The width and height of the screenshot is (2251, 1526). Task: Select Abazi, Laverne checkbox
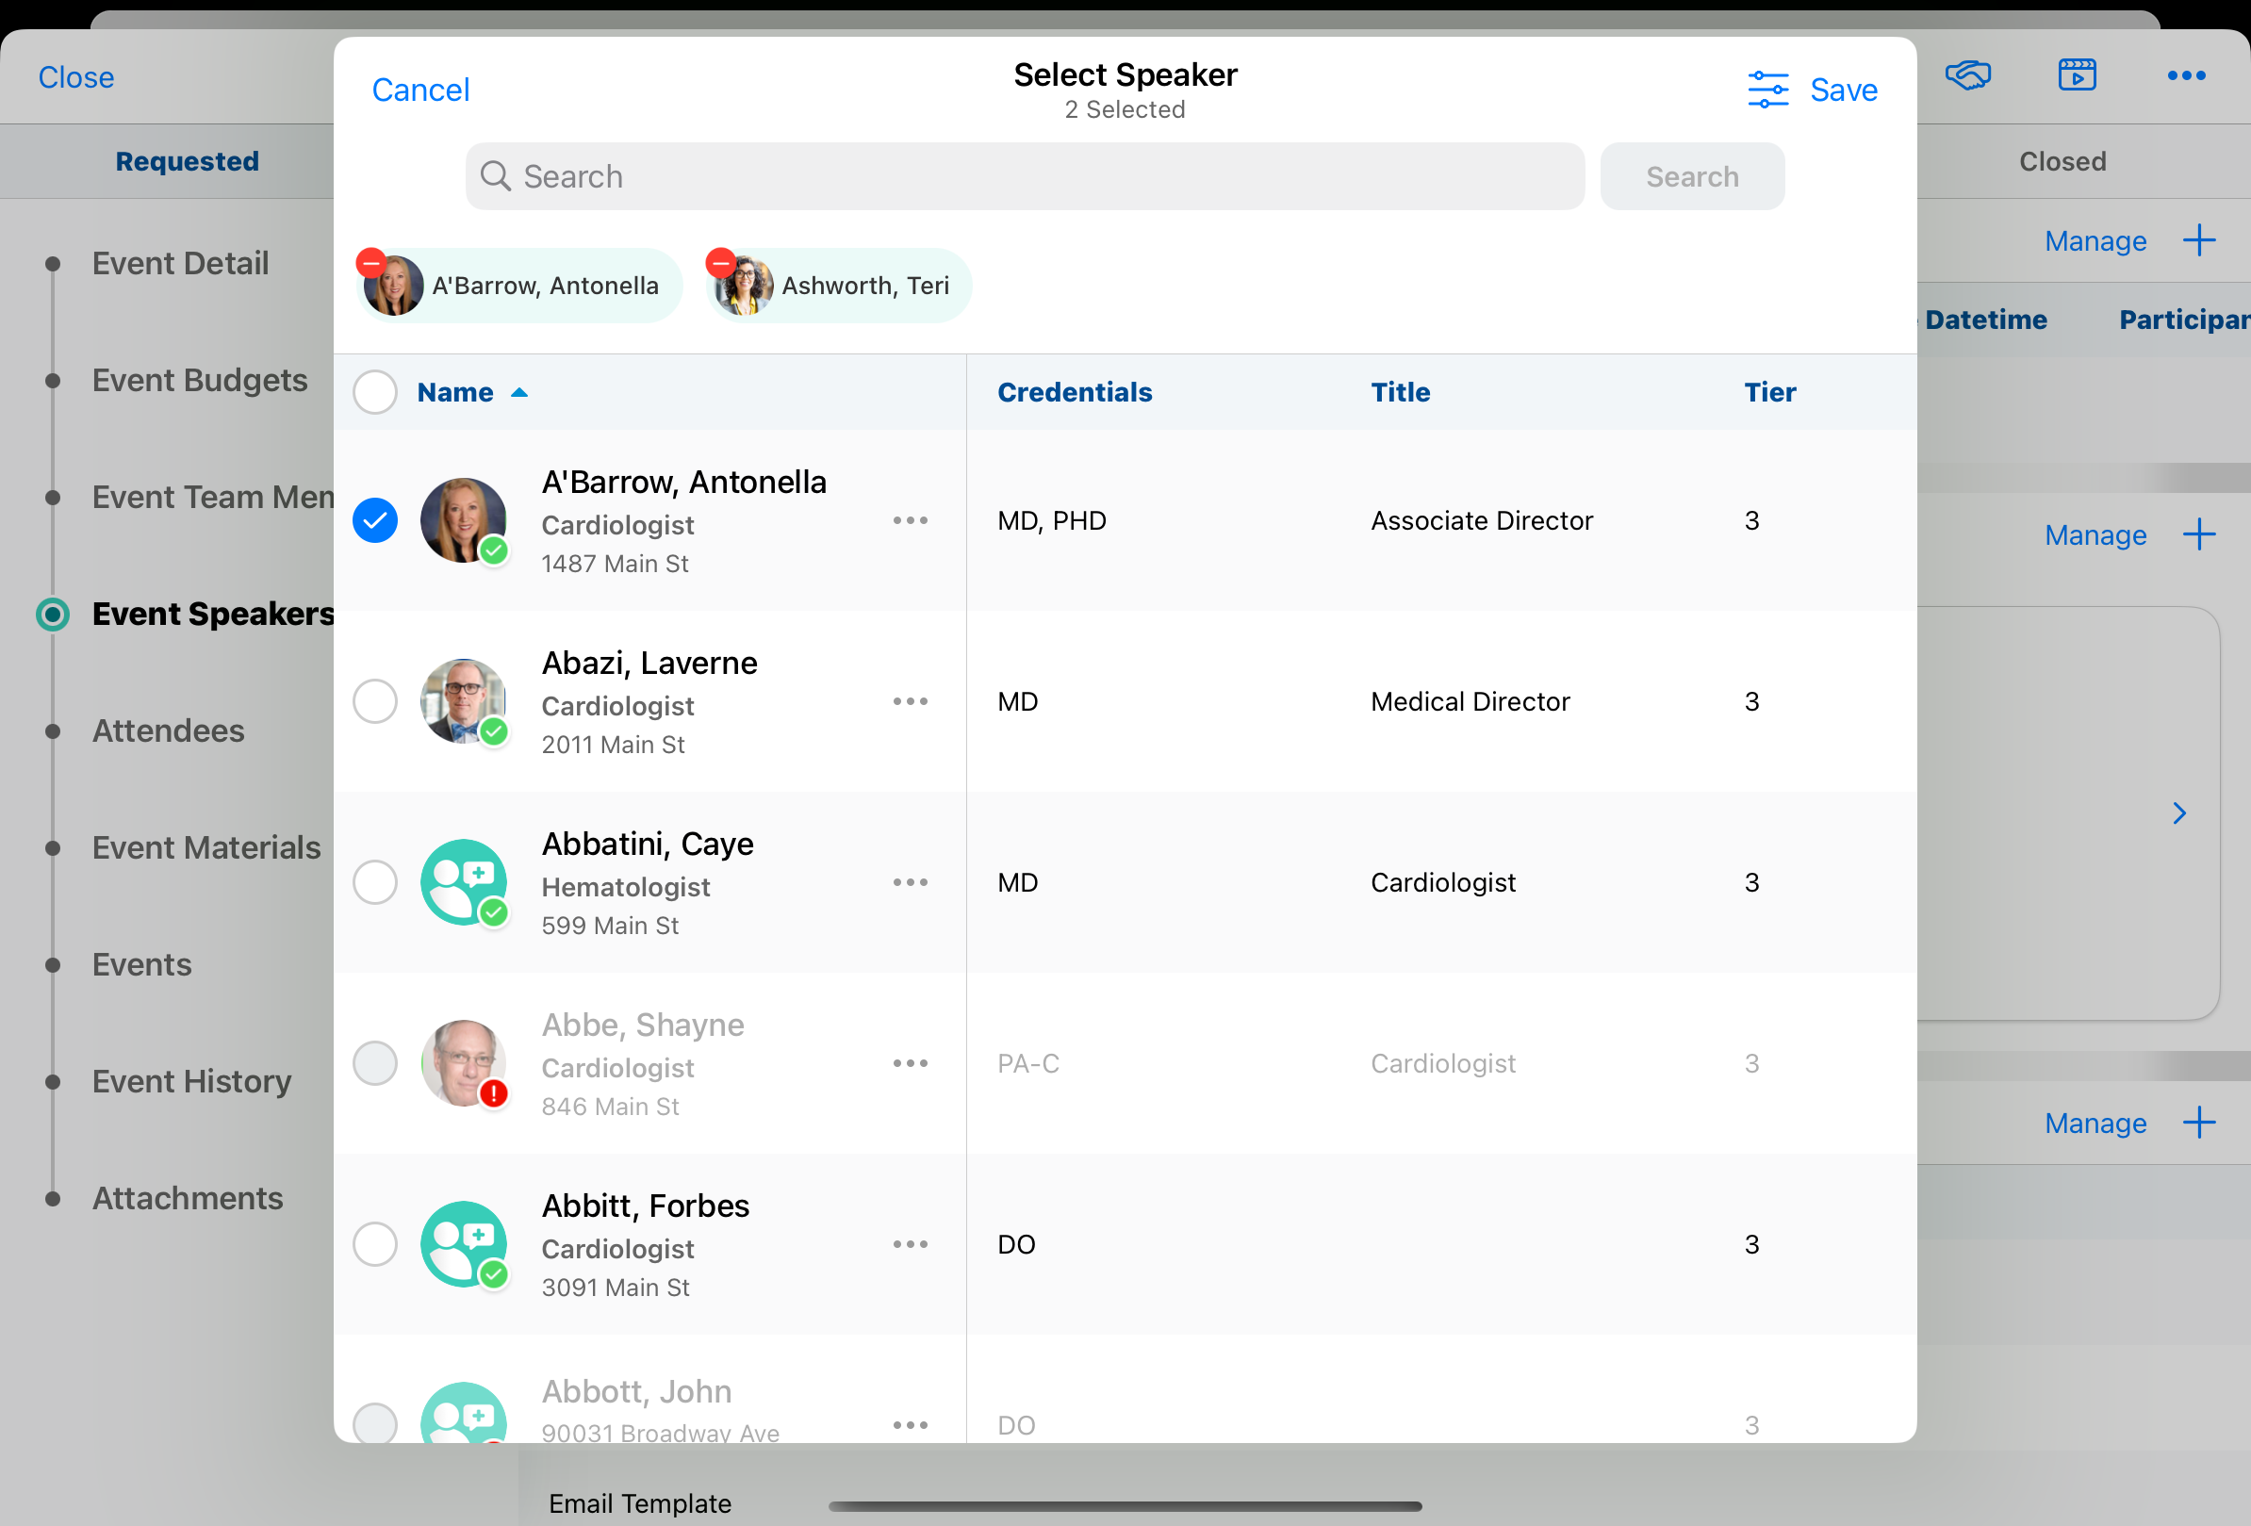tap(375, 701)
